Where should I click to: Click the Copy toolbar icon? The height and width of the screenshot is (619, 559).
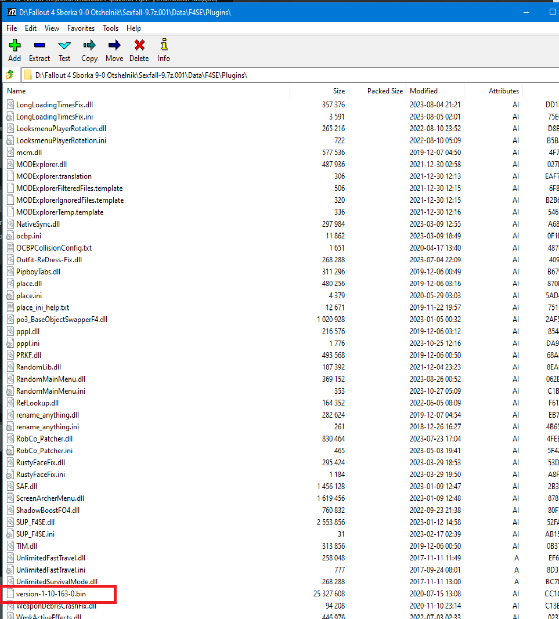89,45
